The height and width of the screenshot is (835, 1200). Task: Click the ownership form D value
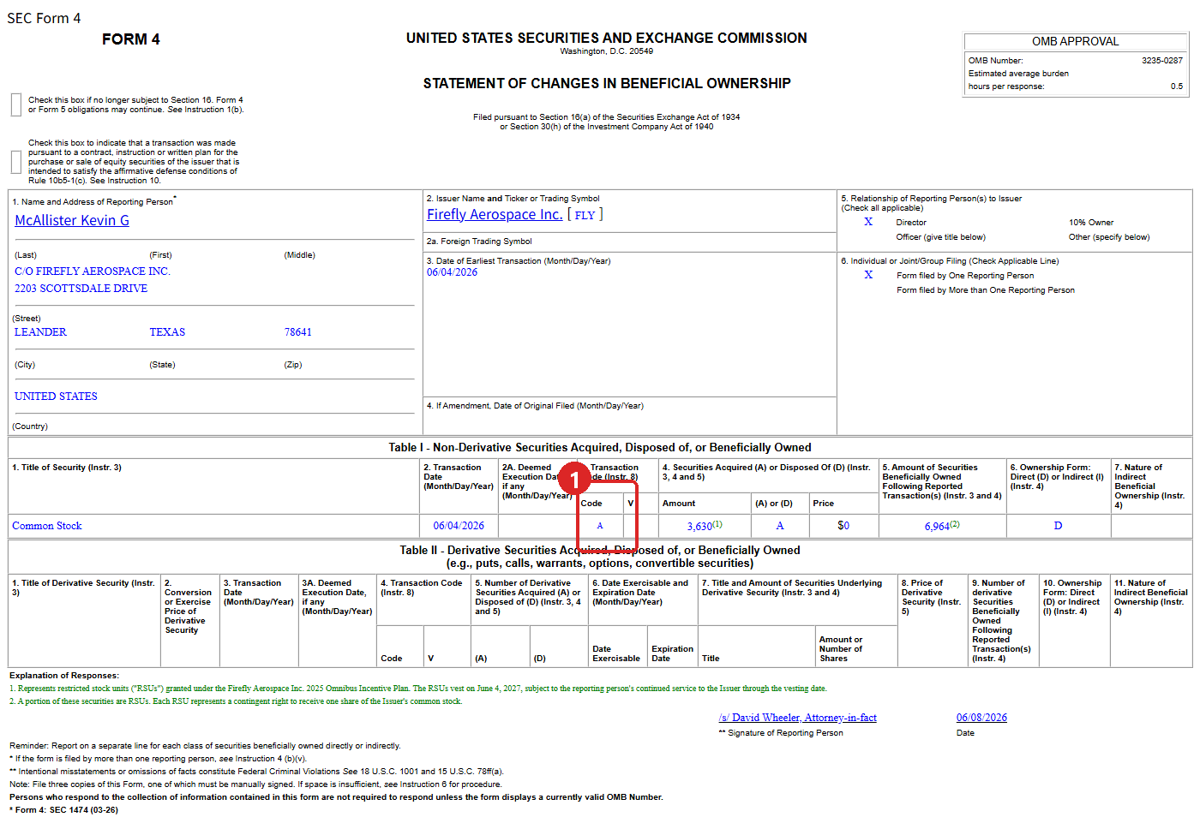click(1058, 526)
